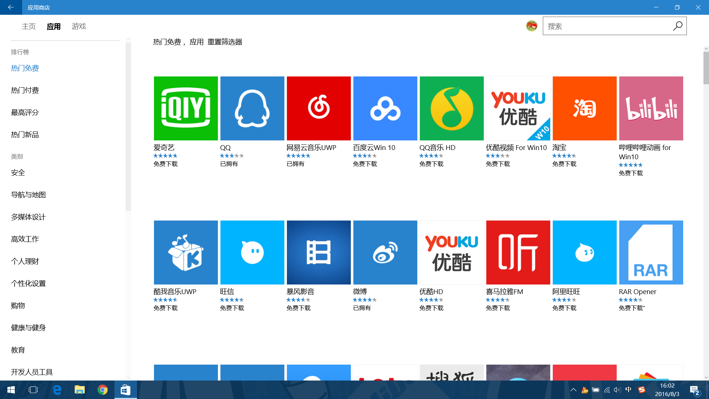Viewport: 709px width, 399px height.
Task: Open the bilibili app icon
Action: (x=651, y=108)
